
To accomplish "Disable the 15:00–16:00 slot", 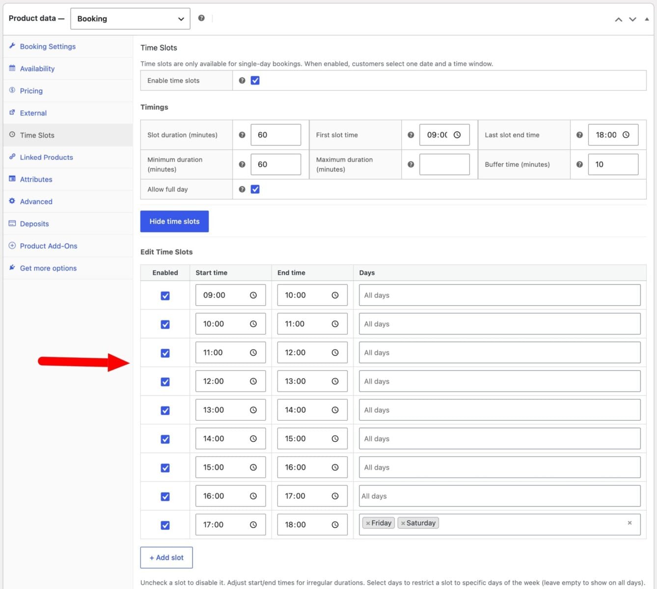I will click(x=165, y=468).
